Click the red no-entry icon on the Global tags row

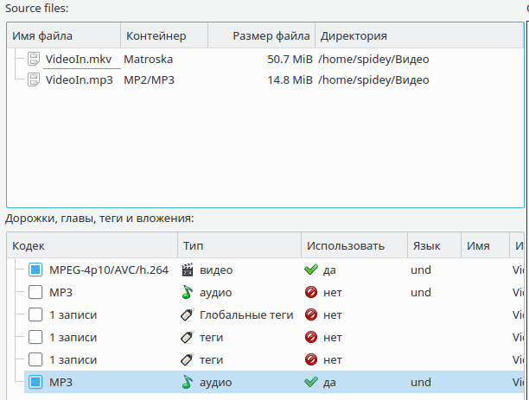tap(311, 314)
